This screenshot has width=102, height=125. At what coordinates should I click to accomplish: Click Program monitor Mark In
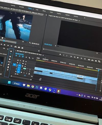[64, 55]
